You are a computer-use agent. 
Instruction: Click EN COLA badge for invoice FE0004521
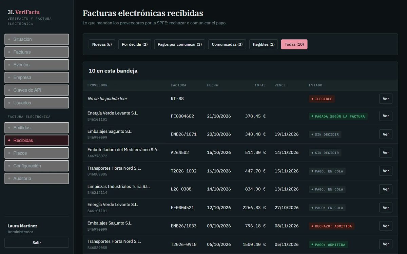click(x=327, y=208)
